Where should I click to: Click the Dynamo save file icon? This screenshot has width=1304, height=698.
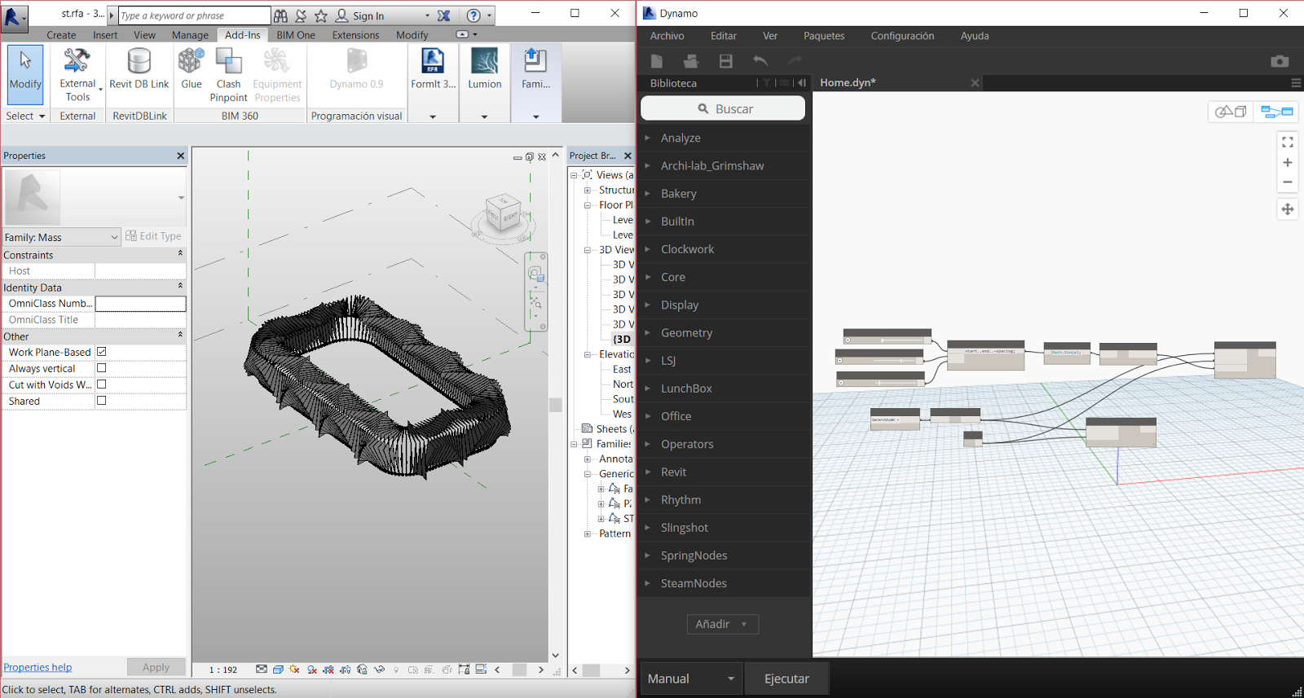725,61
